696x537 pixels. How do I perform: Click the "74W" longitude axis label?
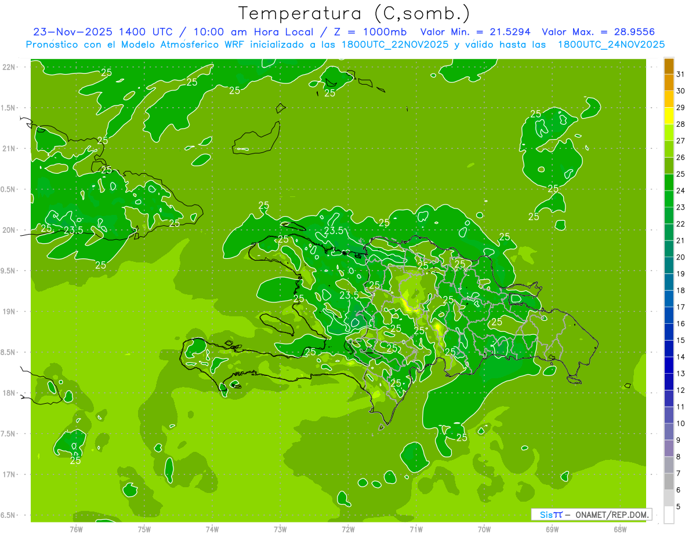click(212, 529)
